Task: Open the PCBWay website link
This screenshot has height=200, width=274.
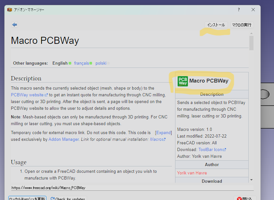Action: 29,95
